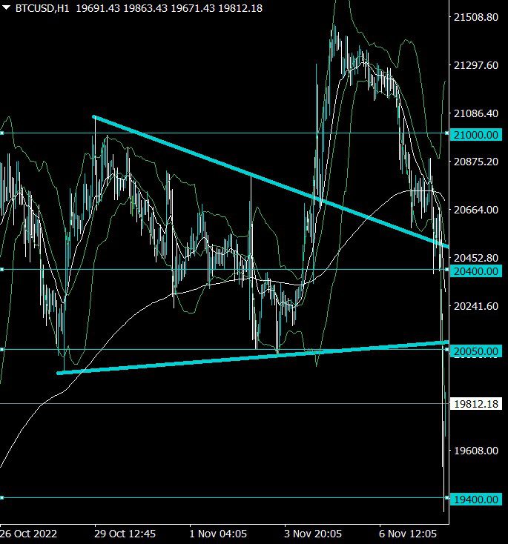The image size is (508, 544).
Task: Click the OHLC values 19691.43 19863.43 19671.43 19812.18
Action: click(169, 8)
